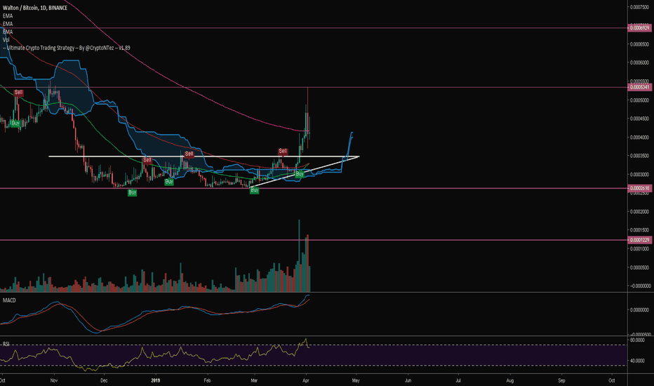The image size is (654, 386).
Task: Select the 0.0001229 price line label
Action: (639, 240)
